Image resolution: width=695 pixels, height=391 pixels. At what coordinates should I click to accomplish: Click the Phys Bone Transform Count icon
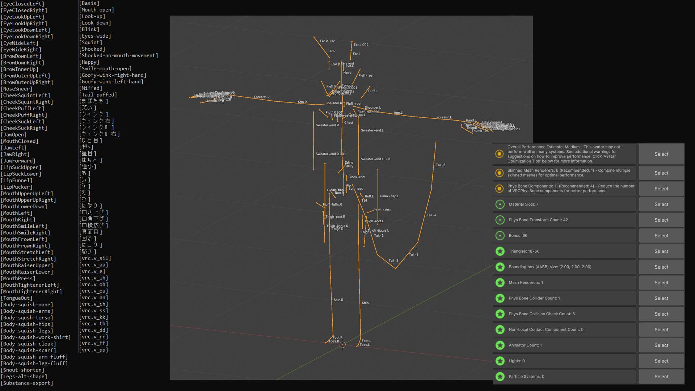(x=500, y=220)
